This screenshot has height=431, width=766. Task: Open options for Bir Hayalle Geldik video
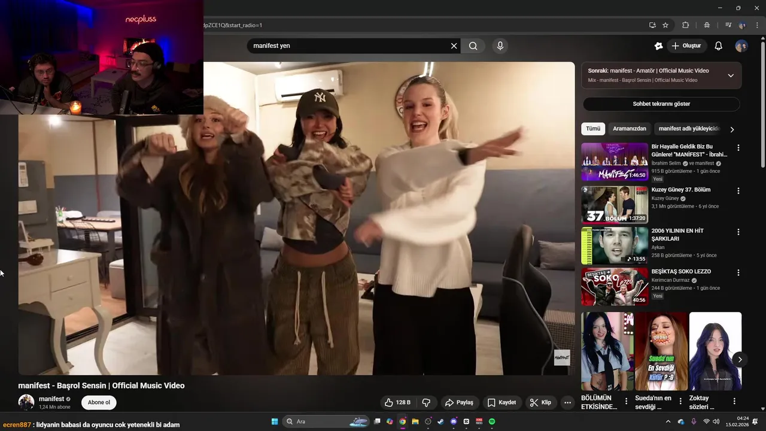tap(738, 148)
